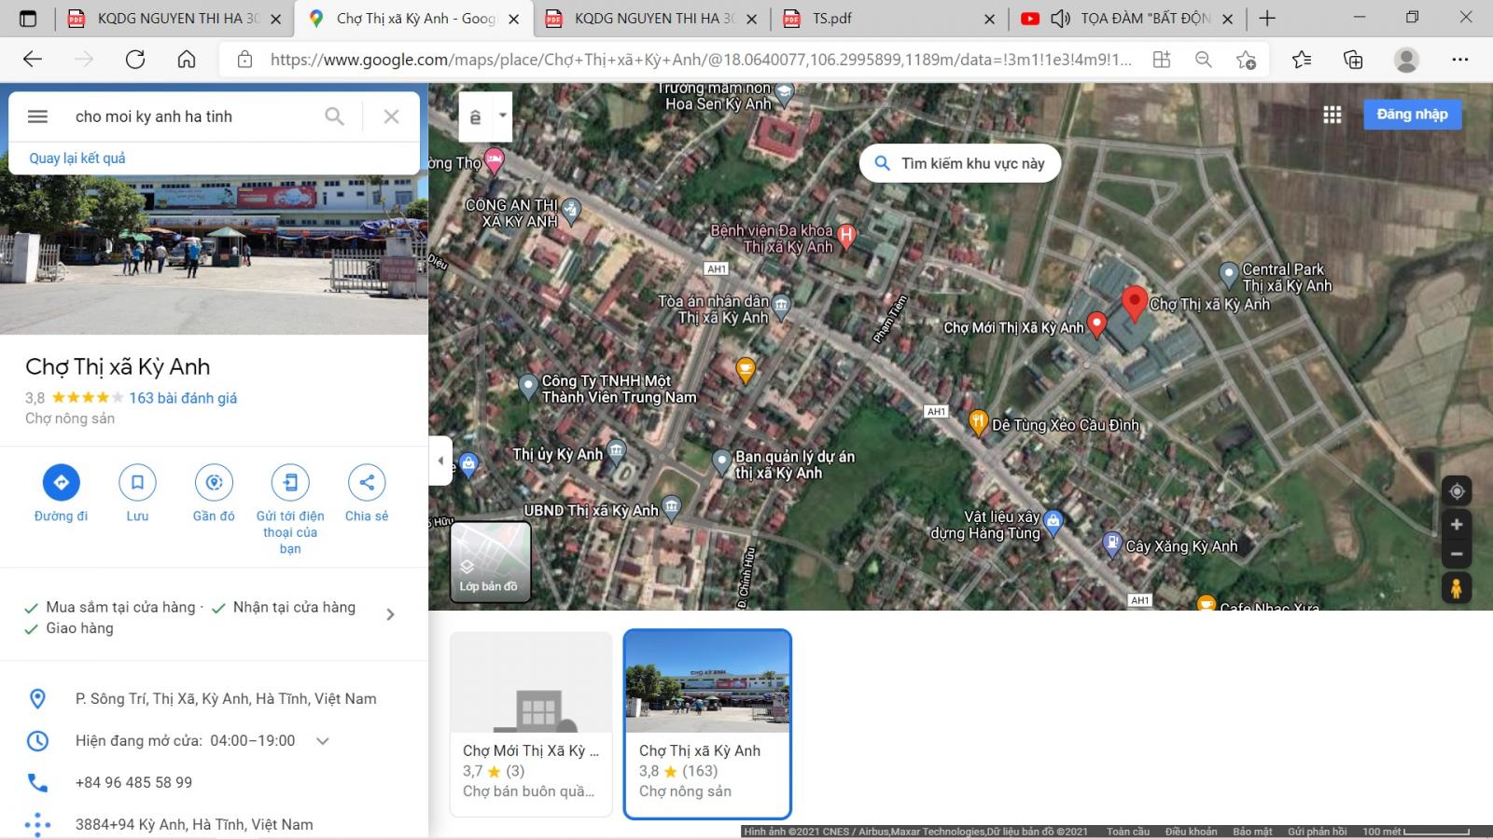The image size is (1493, 839).
Task: Click the Chợ Mới Thị Xã Kỳ Anh pin
Action: (1097, 324)
